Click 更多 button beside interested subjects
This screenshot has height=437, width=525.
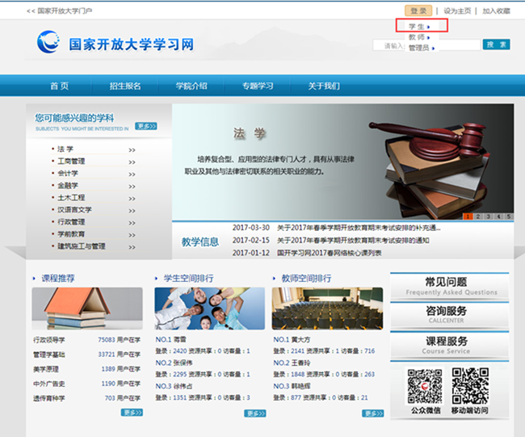tap(146, 126)
